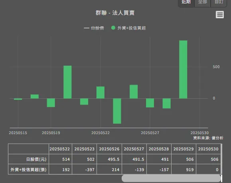Screen dimensions: 231x183
Task: Click the horizontal scrollbar thumb below the table
Action: pos(171,178)
